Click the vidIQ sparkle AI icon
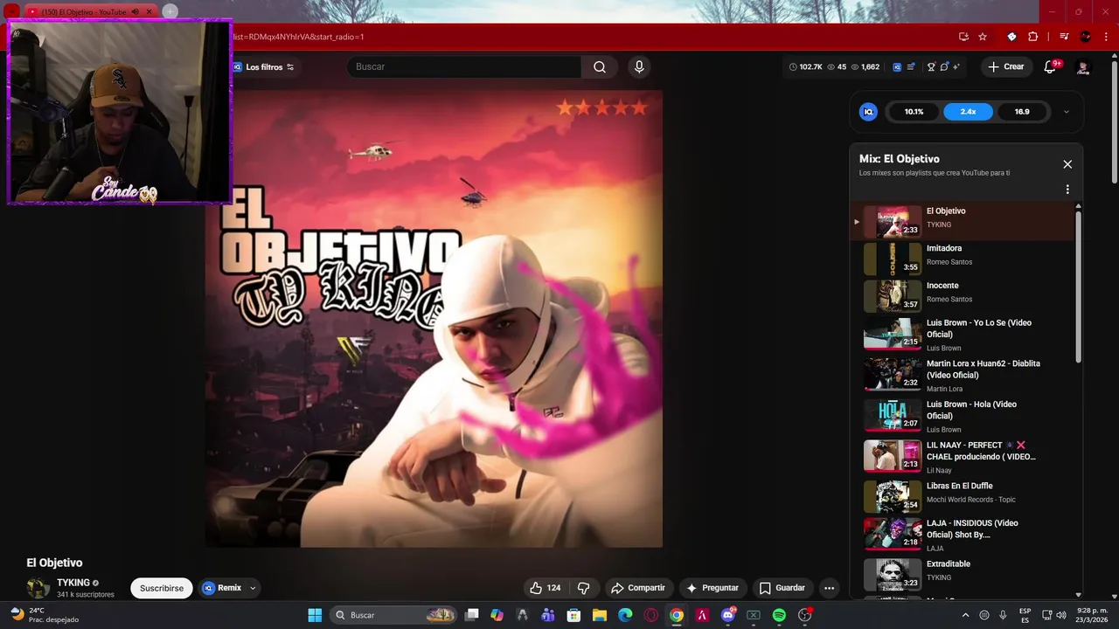 [x=956, y=66]
